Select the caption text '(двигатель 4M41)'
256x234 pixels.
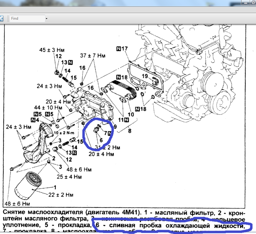click(x=113, y=212)
